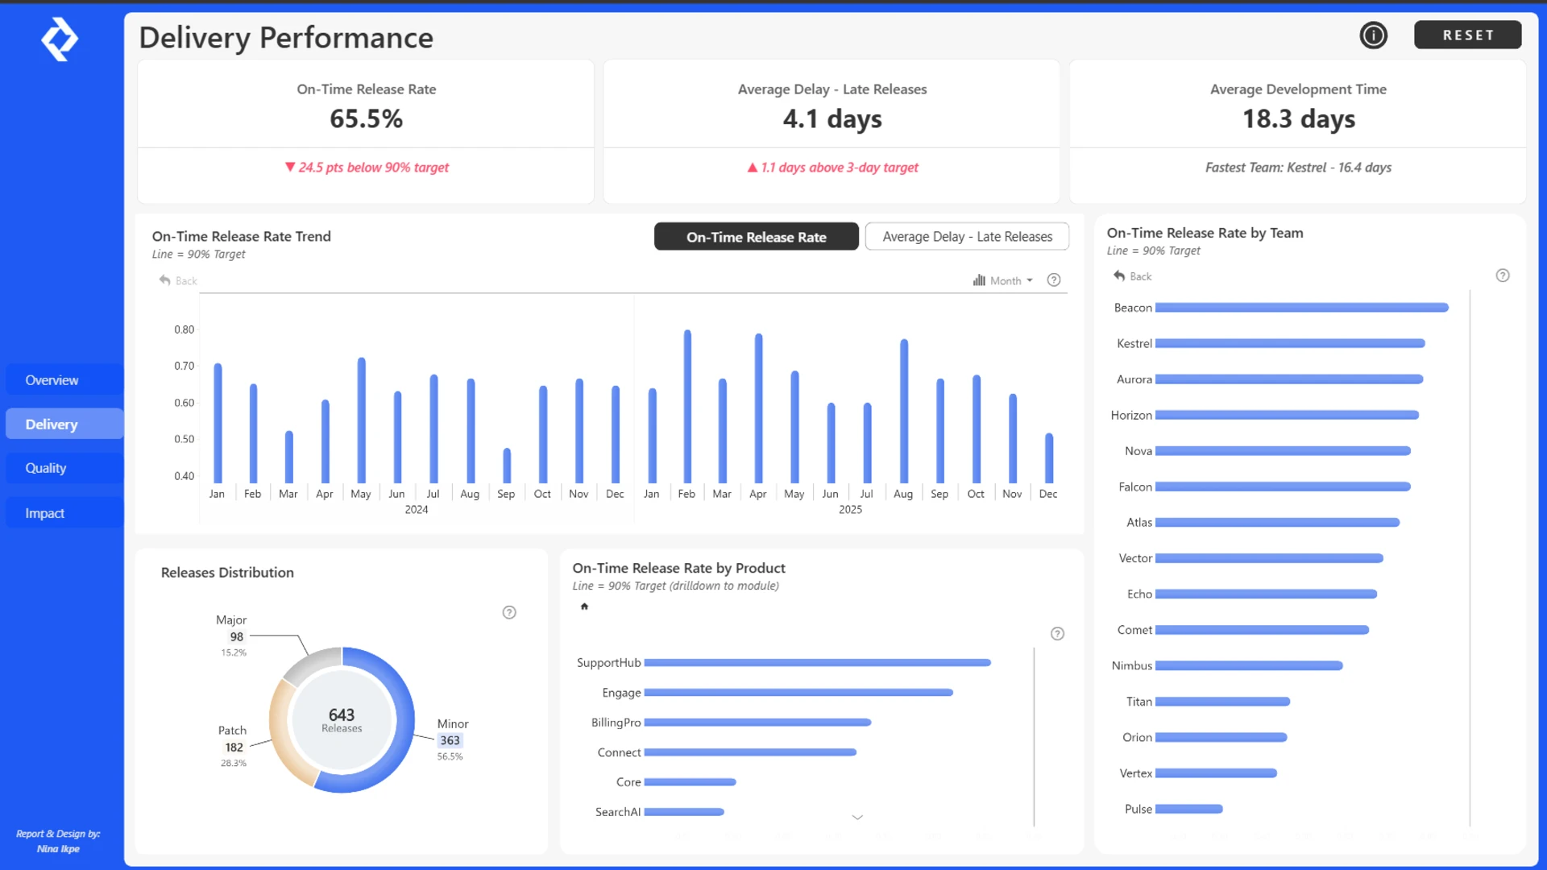1547x870 pixels.
Task: Click the SearchAI product bar
Action: pyautogui.click(x=684, y=812)
